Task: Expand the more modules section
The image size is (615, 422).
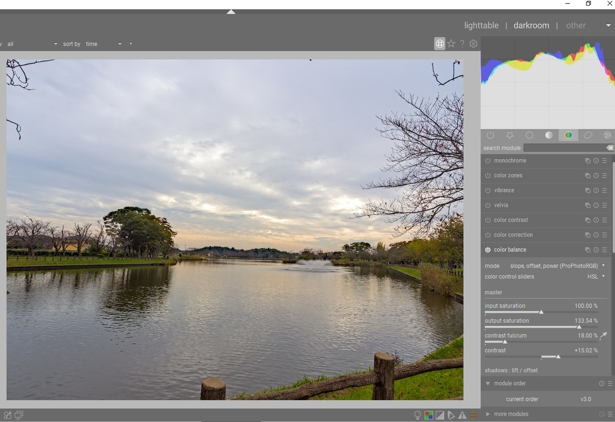Action: tap(488, 414)
